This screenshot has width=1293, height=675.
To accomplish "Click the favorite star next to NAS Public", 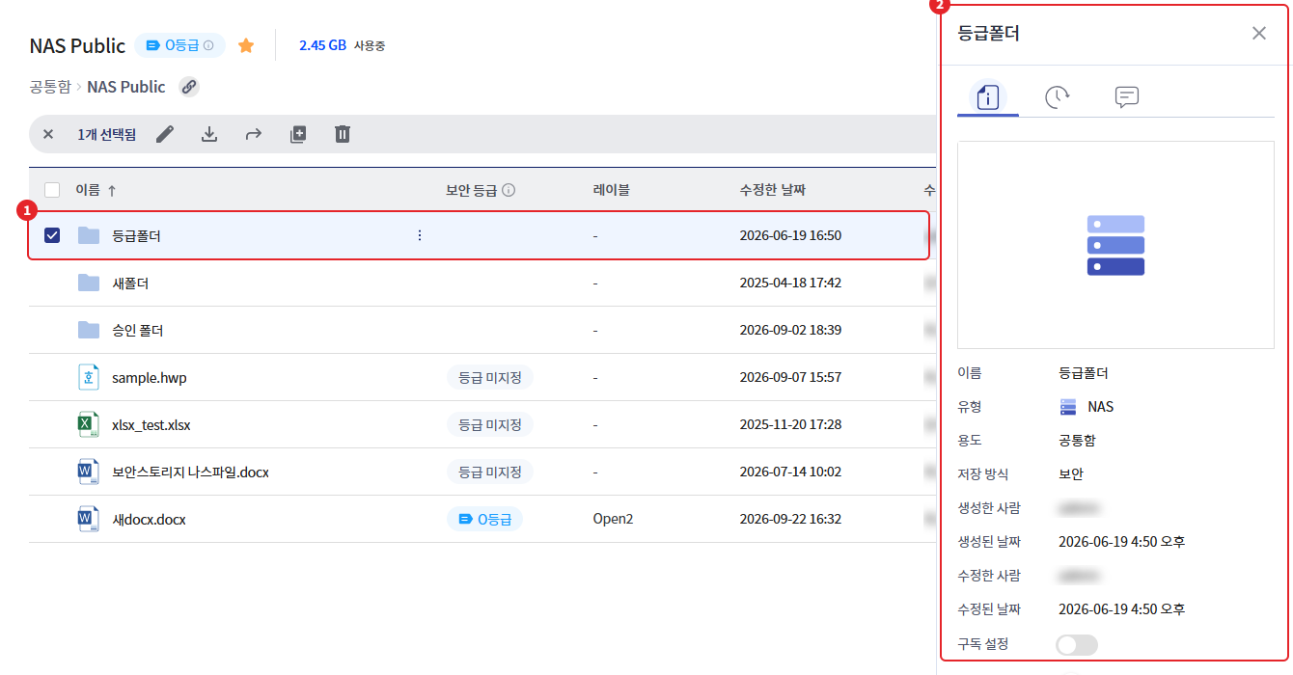I will coord(246,45).
